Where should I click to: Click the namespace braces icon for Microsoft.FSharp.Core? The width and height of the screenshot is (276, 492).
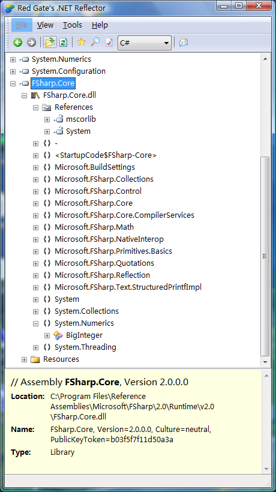pyautogui.click(x=47, y=203)
